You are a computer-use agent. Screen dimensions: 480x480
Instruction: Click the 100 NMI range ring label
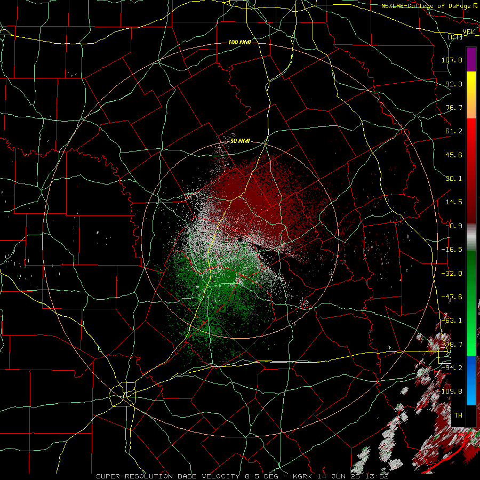pos(239,42)
